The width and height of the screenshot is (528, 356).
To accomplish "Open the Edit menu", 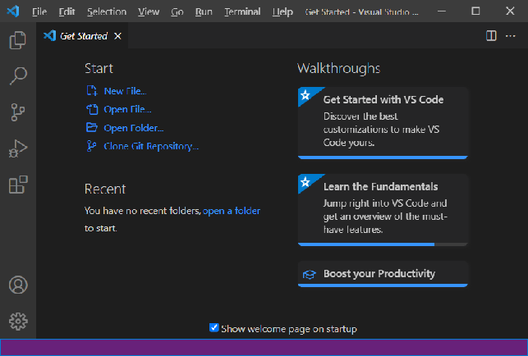I will (x=67, y=11).
